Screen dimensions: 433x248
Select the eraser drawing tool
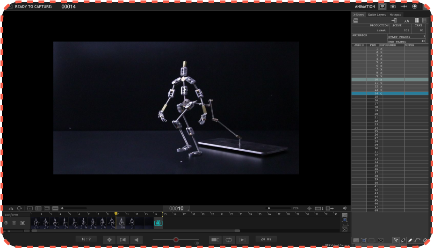[425, 240]
